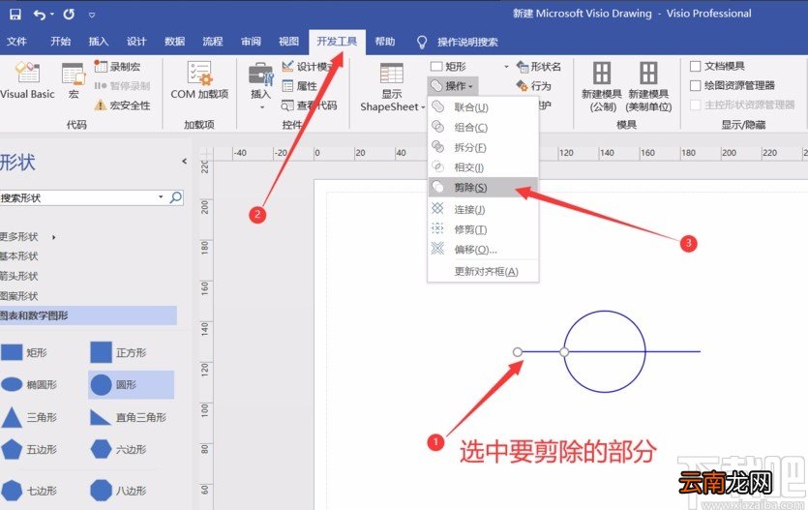Click the 暂停录制 button
The image size is (808, 510).
pyautogui.click(x=122, y=85)
